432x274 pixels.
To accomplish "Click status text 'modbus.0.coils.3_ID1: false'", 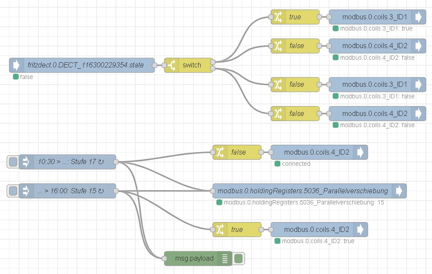I will pos(377,96).
